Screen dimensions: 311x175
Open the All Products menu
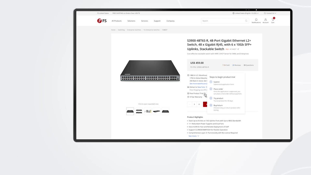117,21
